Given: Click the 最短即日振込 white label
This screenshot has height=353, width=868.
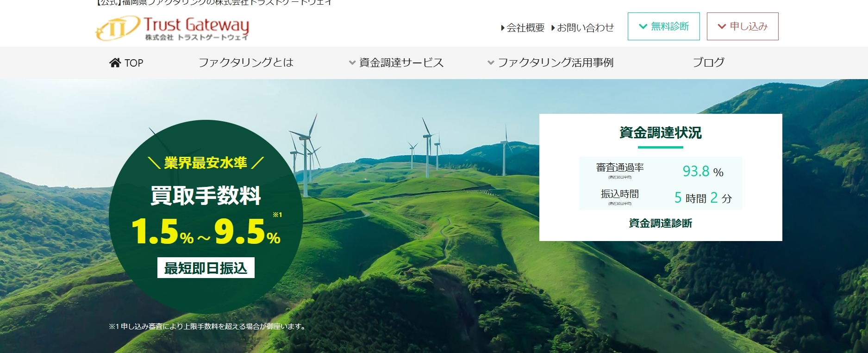Looking at the screenshot, I should pyautogui.click(x=206, y=268).
